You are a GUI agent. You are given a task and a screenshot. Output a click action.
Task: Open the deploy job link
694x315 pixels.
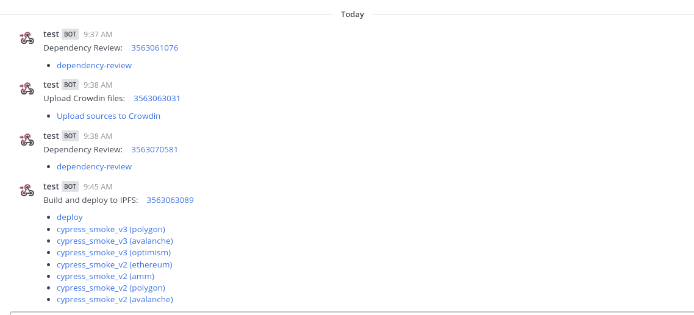pyautogui.click(x=70, y=218)
